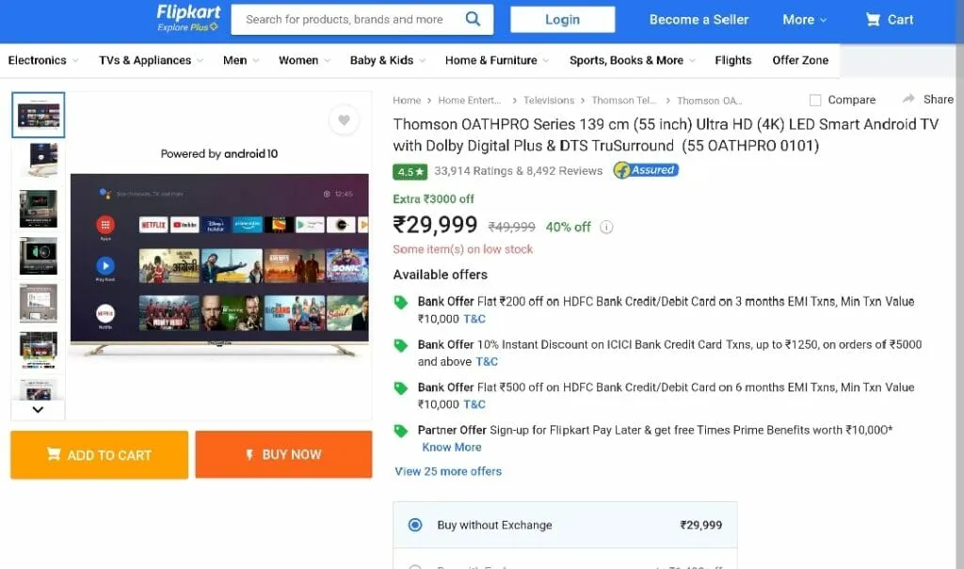Click the "Extra ₹3000 off" text
The image size is (964, 569).
click(x=433, y=199)
